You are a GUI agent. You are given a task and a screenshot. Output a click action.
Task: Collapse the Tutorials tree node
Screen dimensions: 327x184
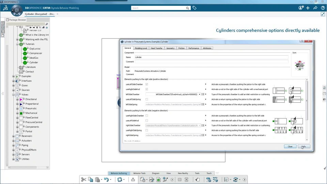tap(17, 44)
